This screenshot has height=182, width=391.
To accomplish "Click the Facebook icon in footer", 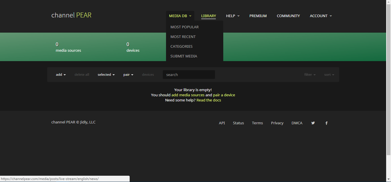I will 326,123.
